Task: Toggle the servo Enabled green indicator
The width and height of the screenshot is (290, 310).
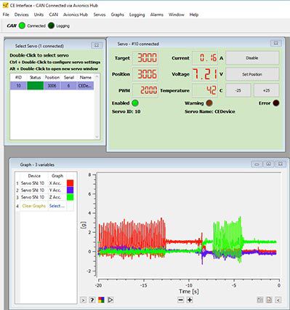Action: tap(135, 103)
